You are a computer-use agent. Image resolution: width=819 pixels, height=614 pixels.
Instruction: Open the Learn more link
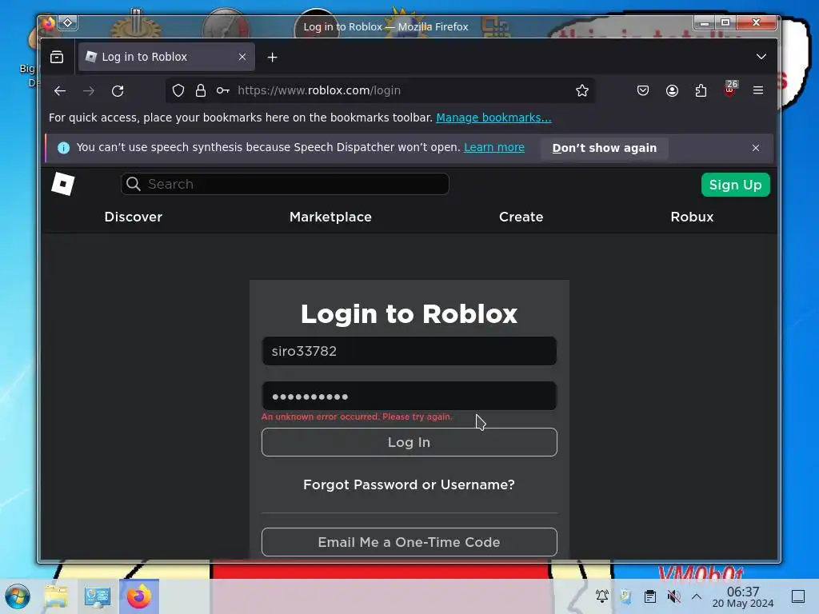point(494,147)
